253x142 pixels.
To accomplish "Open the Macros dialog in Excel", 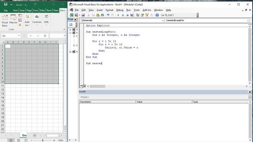I will (x=13, y=19).
